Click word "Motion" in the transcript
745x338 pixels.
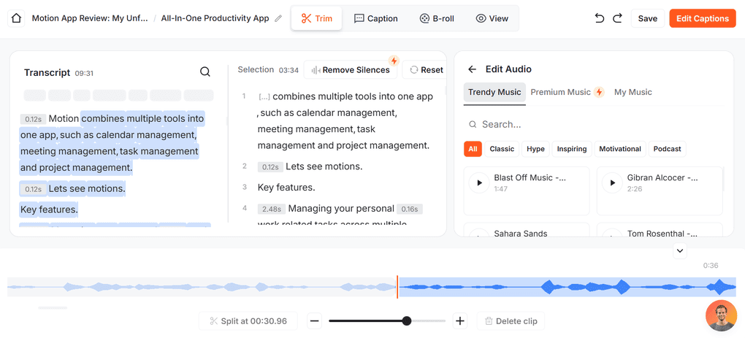(64, 119)
